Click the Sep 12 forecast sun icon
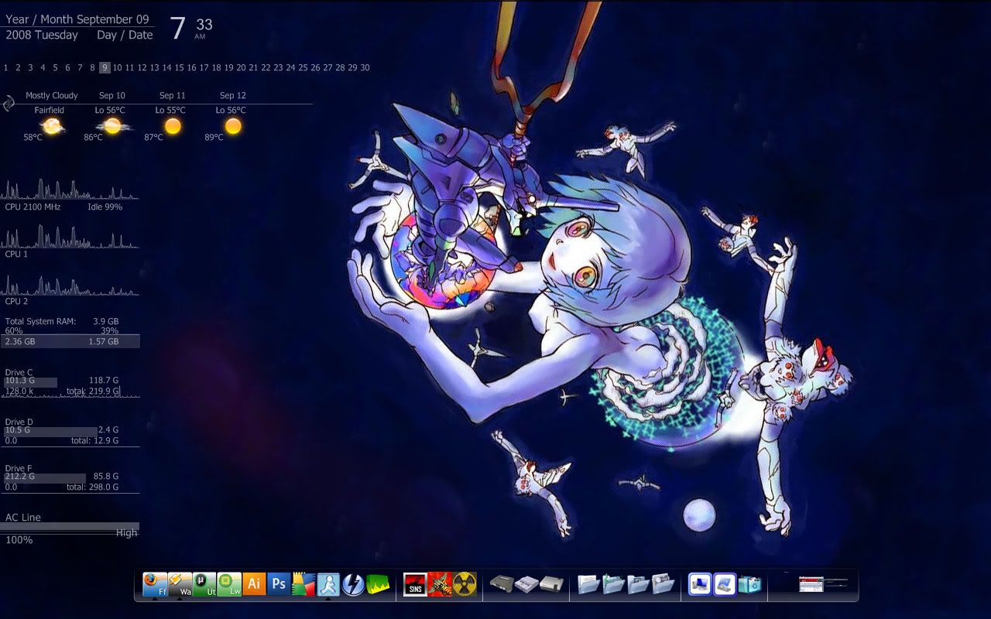Viewport: 991px width, 619px height. point(233,125)
